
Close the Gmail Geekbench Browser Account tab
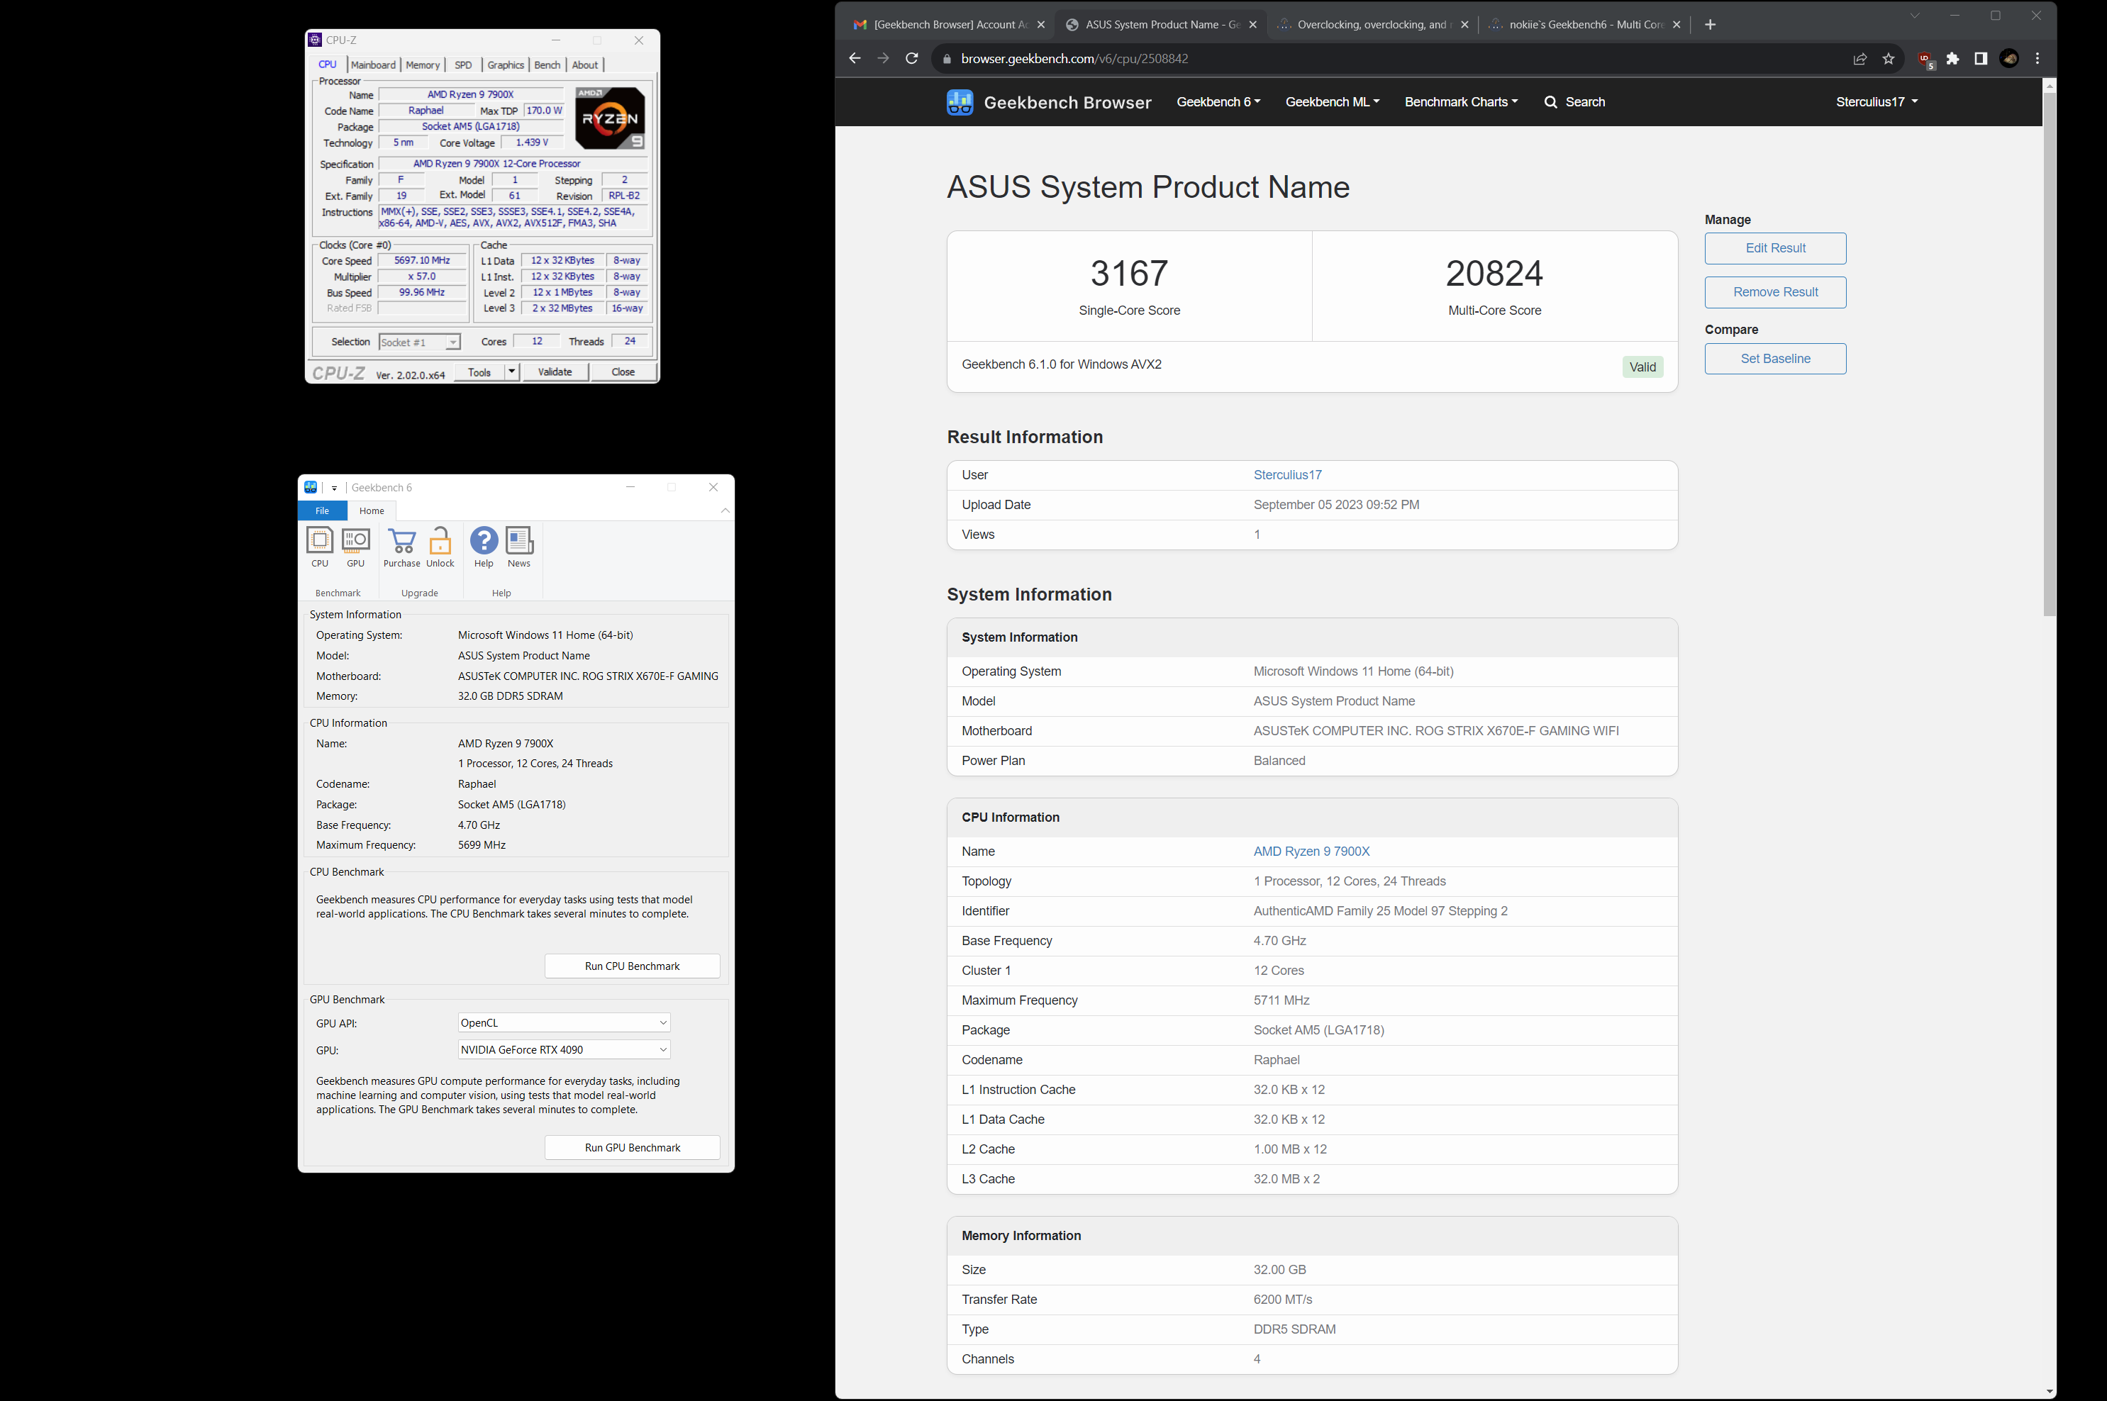click(x=1040, y=24)
